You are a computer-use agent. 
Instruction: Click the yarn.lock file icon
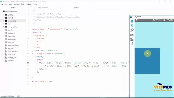[x=6, y=60]
